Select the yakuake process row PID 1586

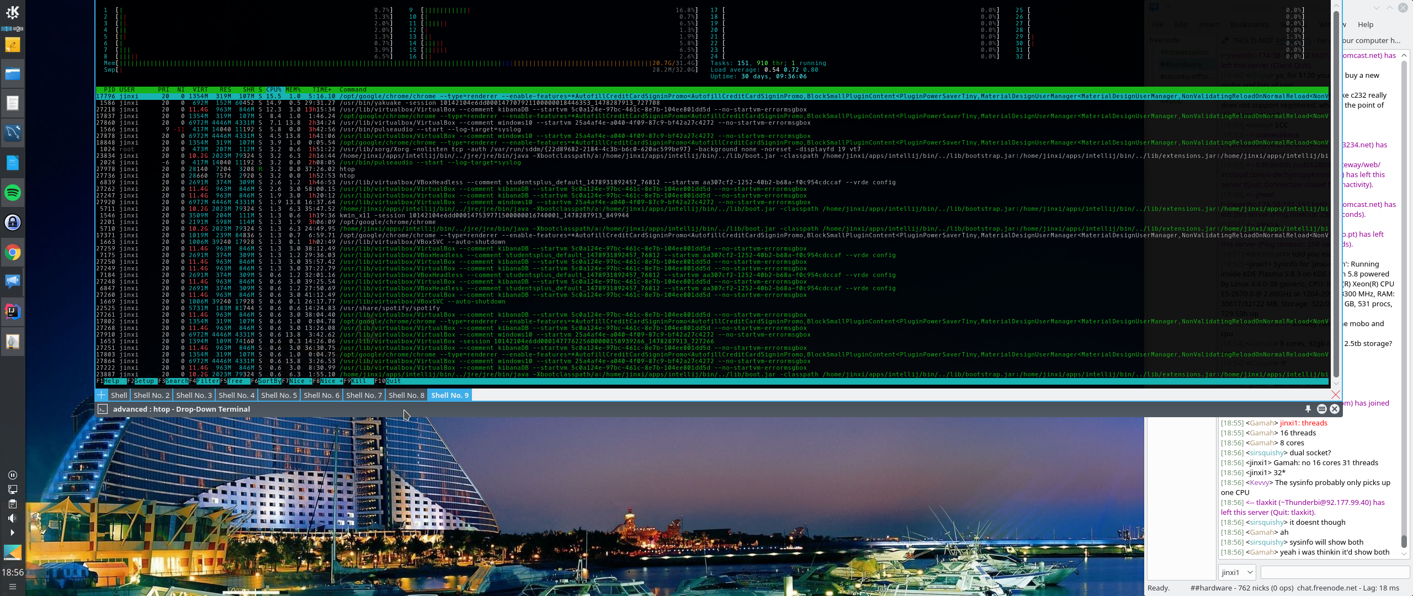[x=712, y=103]
